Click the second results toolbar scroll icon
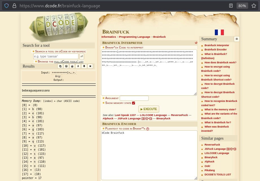 pos(66,66)
